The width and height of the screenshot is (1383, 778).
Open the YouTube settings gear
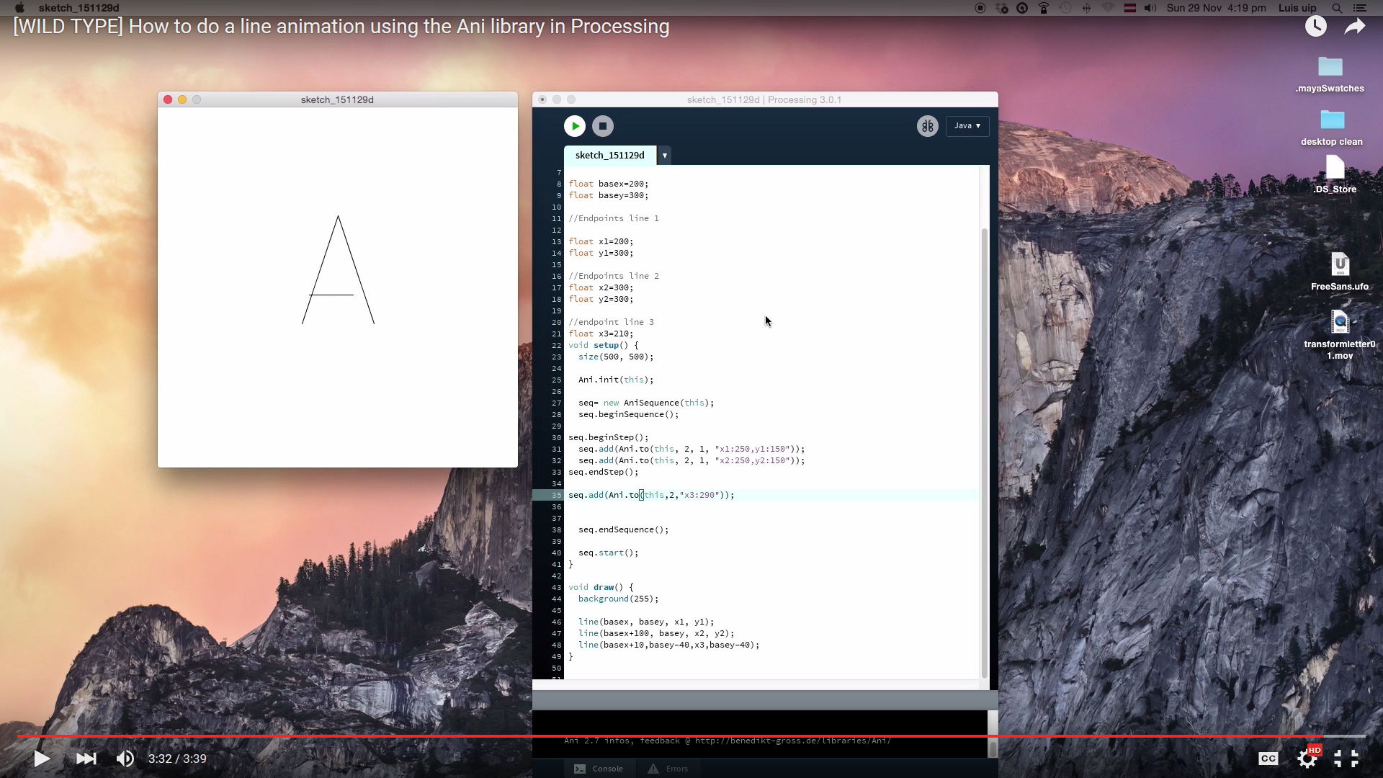point(1307,759)
